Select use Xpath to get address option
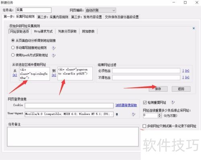 (x=29, y=55)
